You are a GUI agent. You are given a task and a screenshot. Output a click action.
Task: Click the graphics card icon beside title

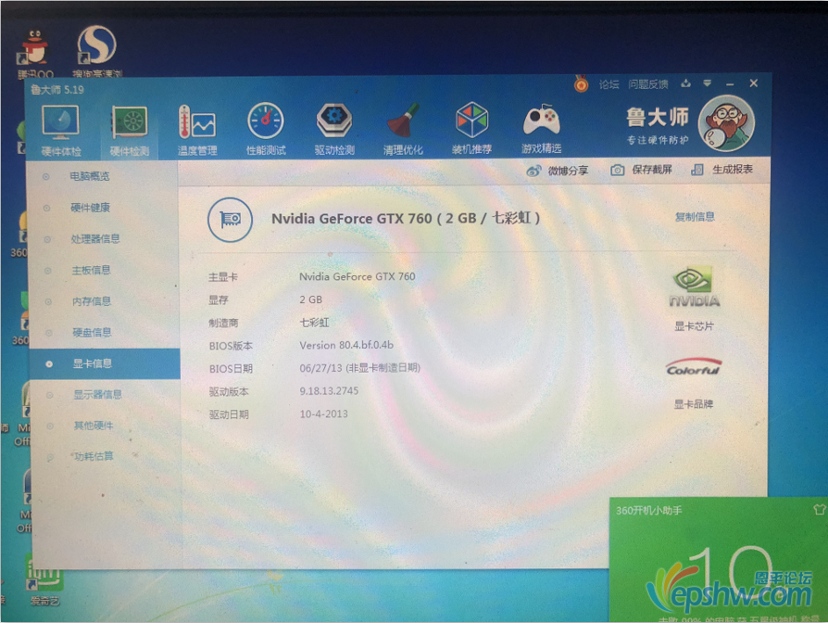(231, 220)
